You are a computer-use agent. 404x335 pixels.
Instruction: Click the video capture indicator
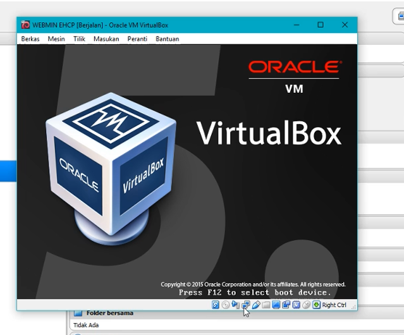286,305
